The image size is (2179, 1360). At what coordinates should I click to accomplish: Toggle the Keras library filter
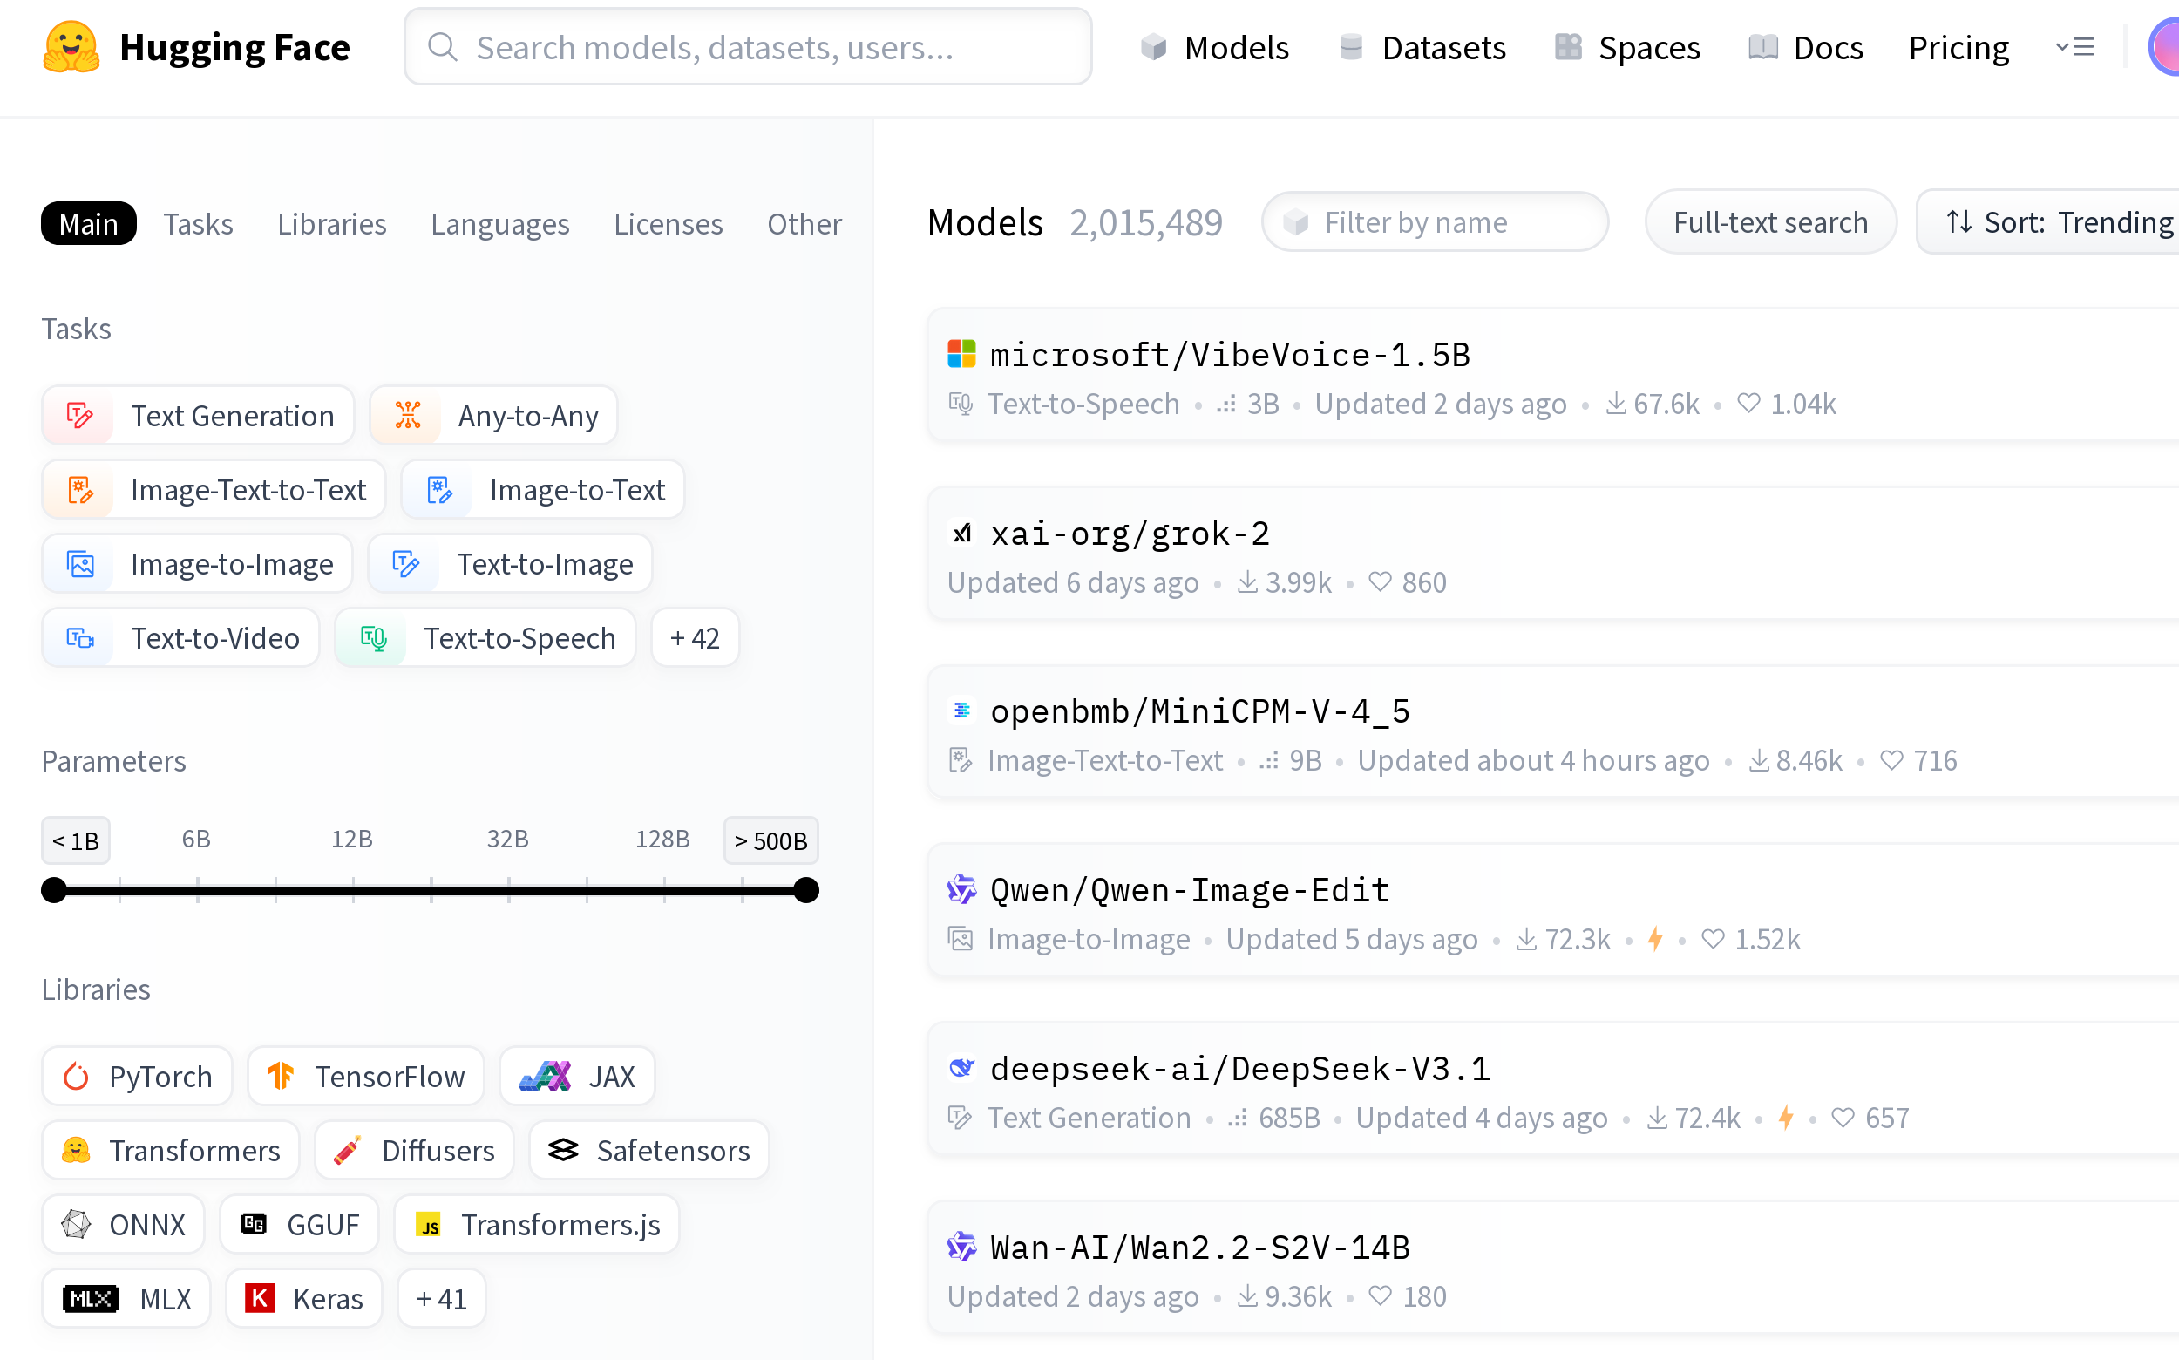pyautogui.click(x=304, y=1299)
